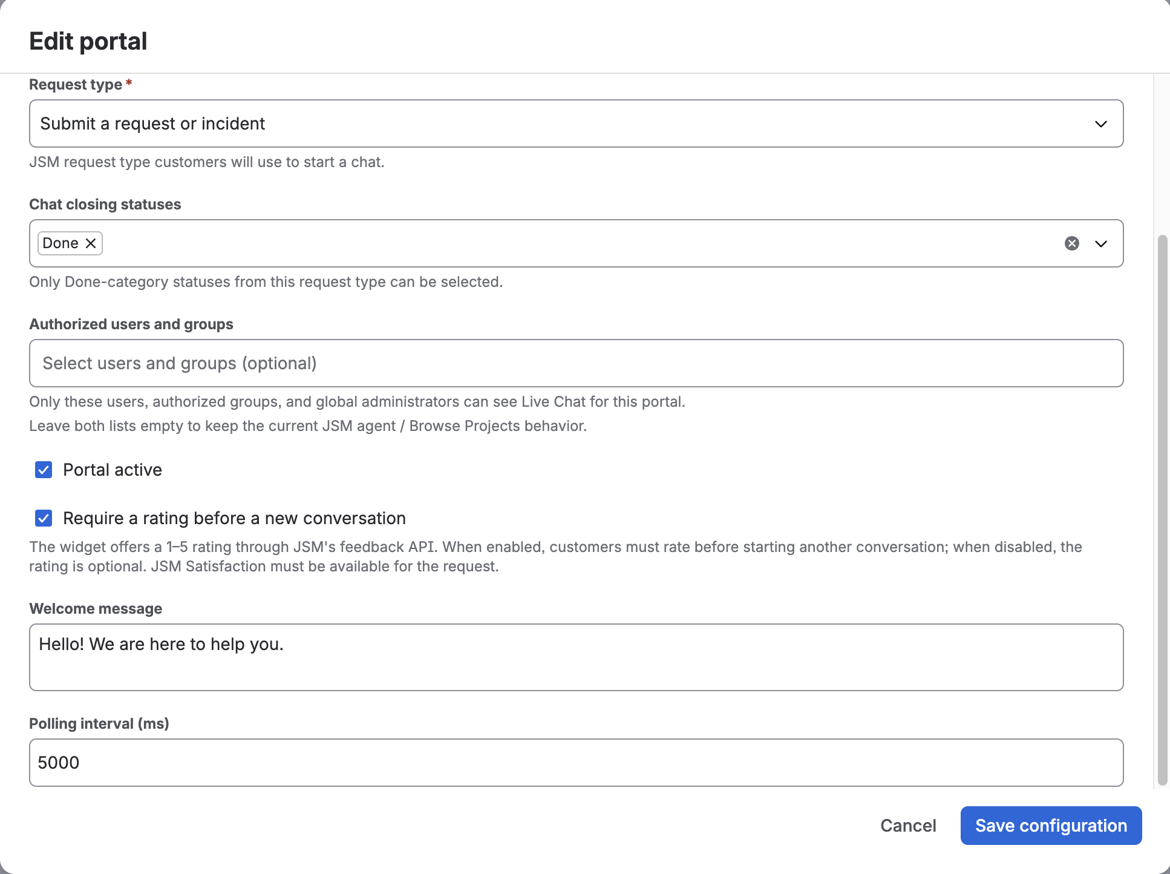Image resolution: width=1170 pixels, height=874 pixels.
Task: Clear all chat closing statuses
Action: [x=1071, y=243]
